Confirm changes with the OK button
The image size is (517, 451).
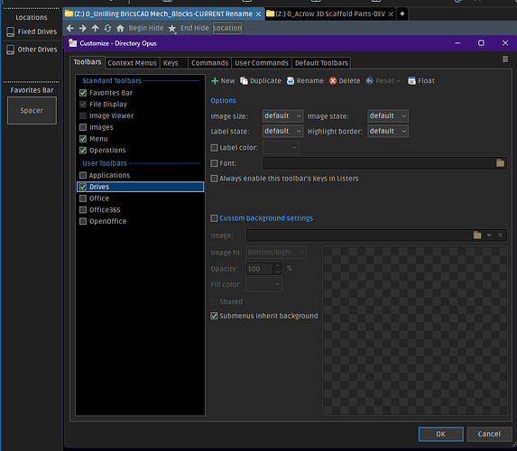coord(441,434)
